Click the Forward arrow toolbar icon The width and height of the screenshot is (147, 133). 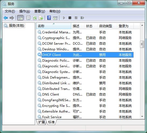(12, 18)
